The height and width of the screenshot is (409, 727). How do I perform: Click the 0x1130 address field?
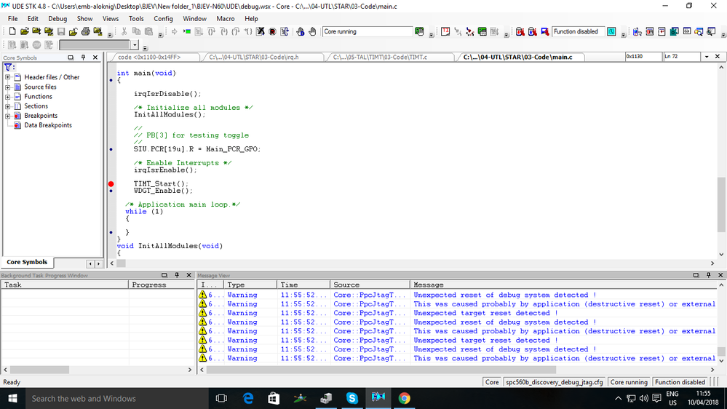pos(643,57)
